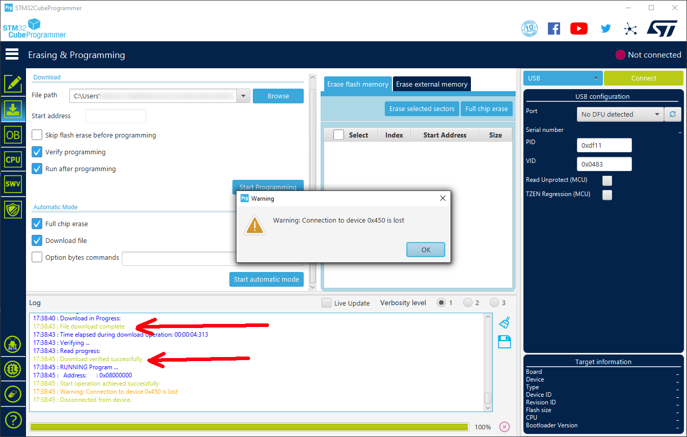Sort by Size column header

coord(495,135)
